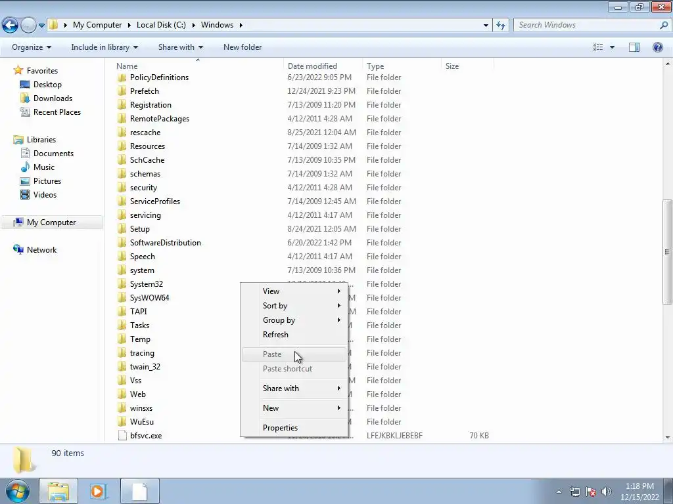Image resolution: width=673 pixels, height=504 pixels.
Task: Select the System32 folder icon
Action: point(122,283)
